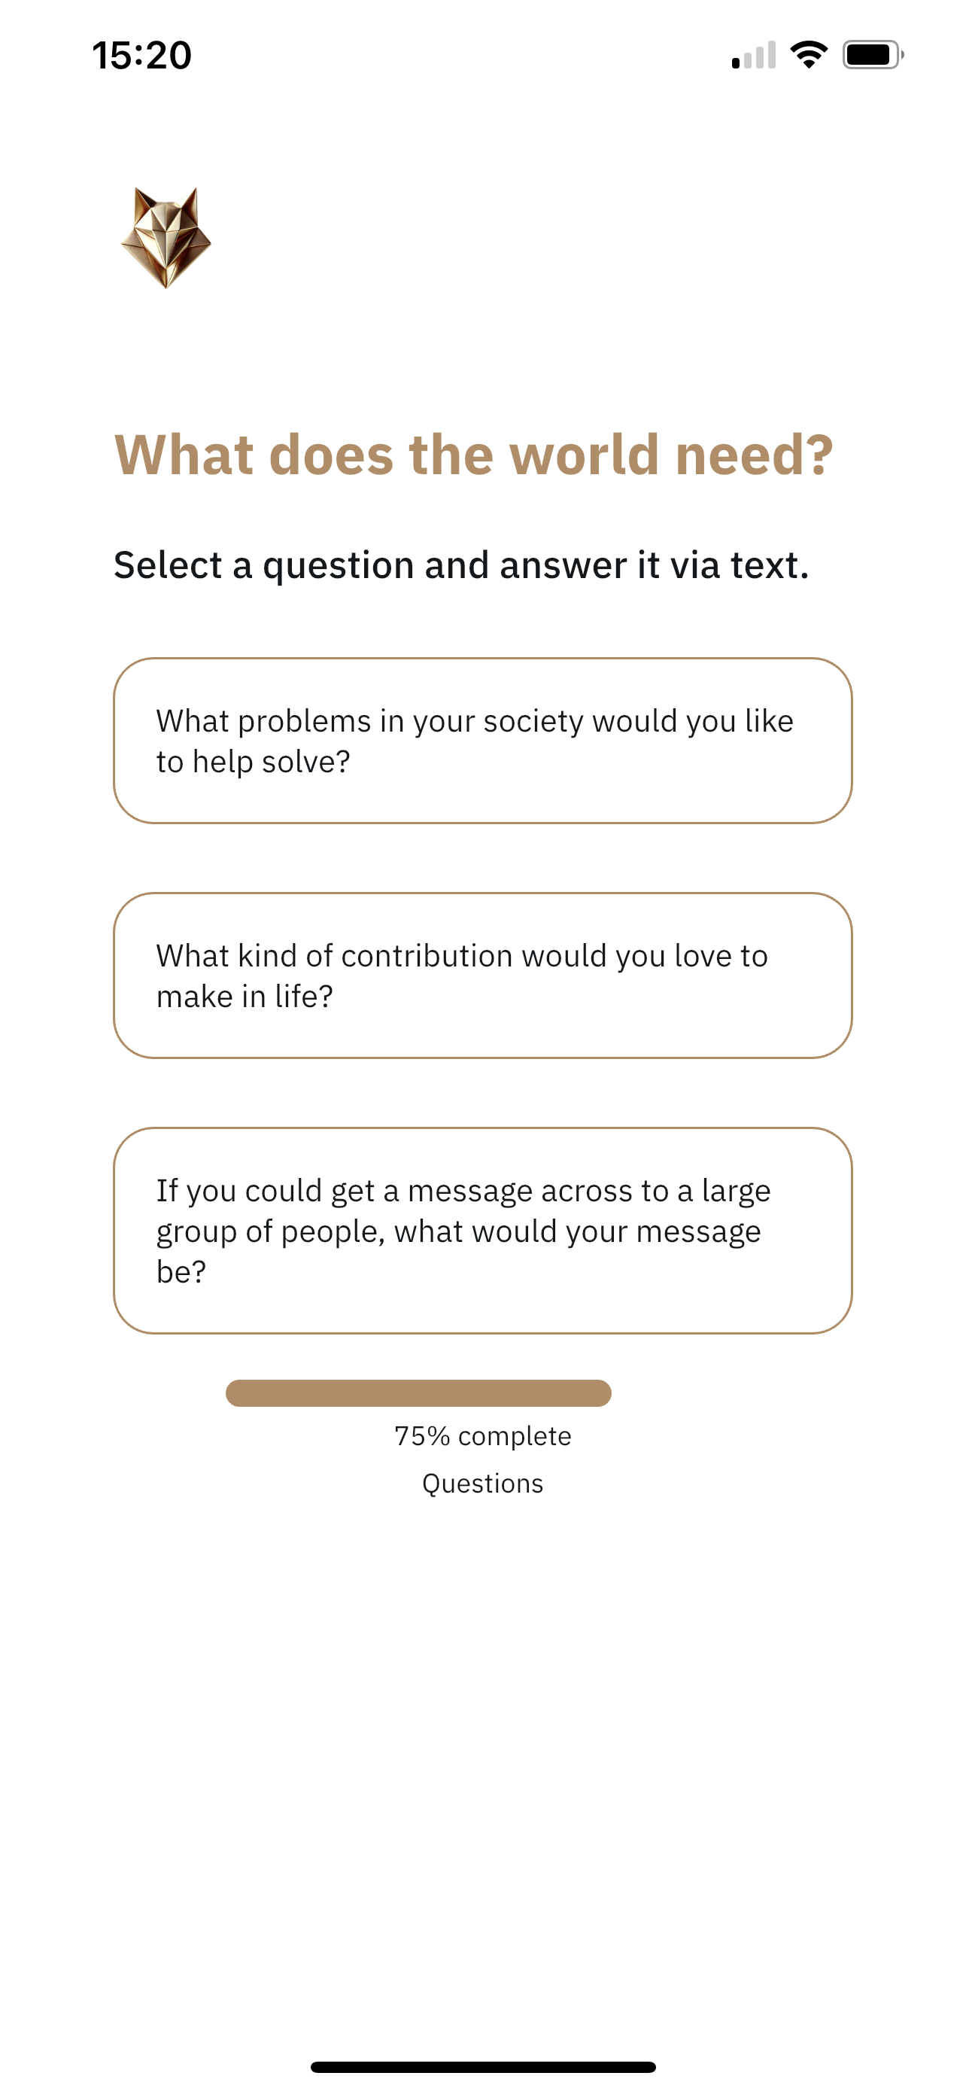Image resolution: width=966 pixels, height=2091 pixels.
Task: Pick the message to large group question
Action: click(x=482, y=1230)
